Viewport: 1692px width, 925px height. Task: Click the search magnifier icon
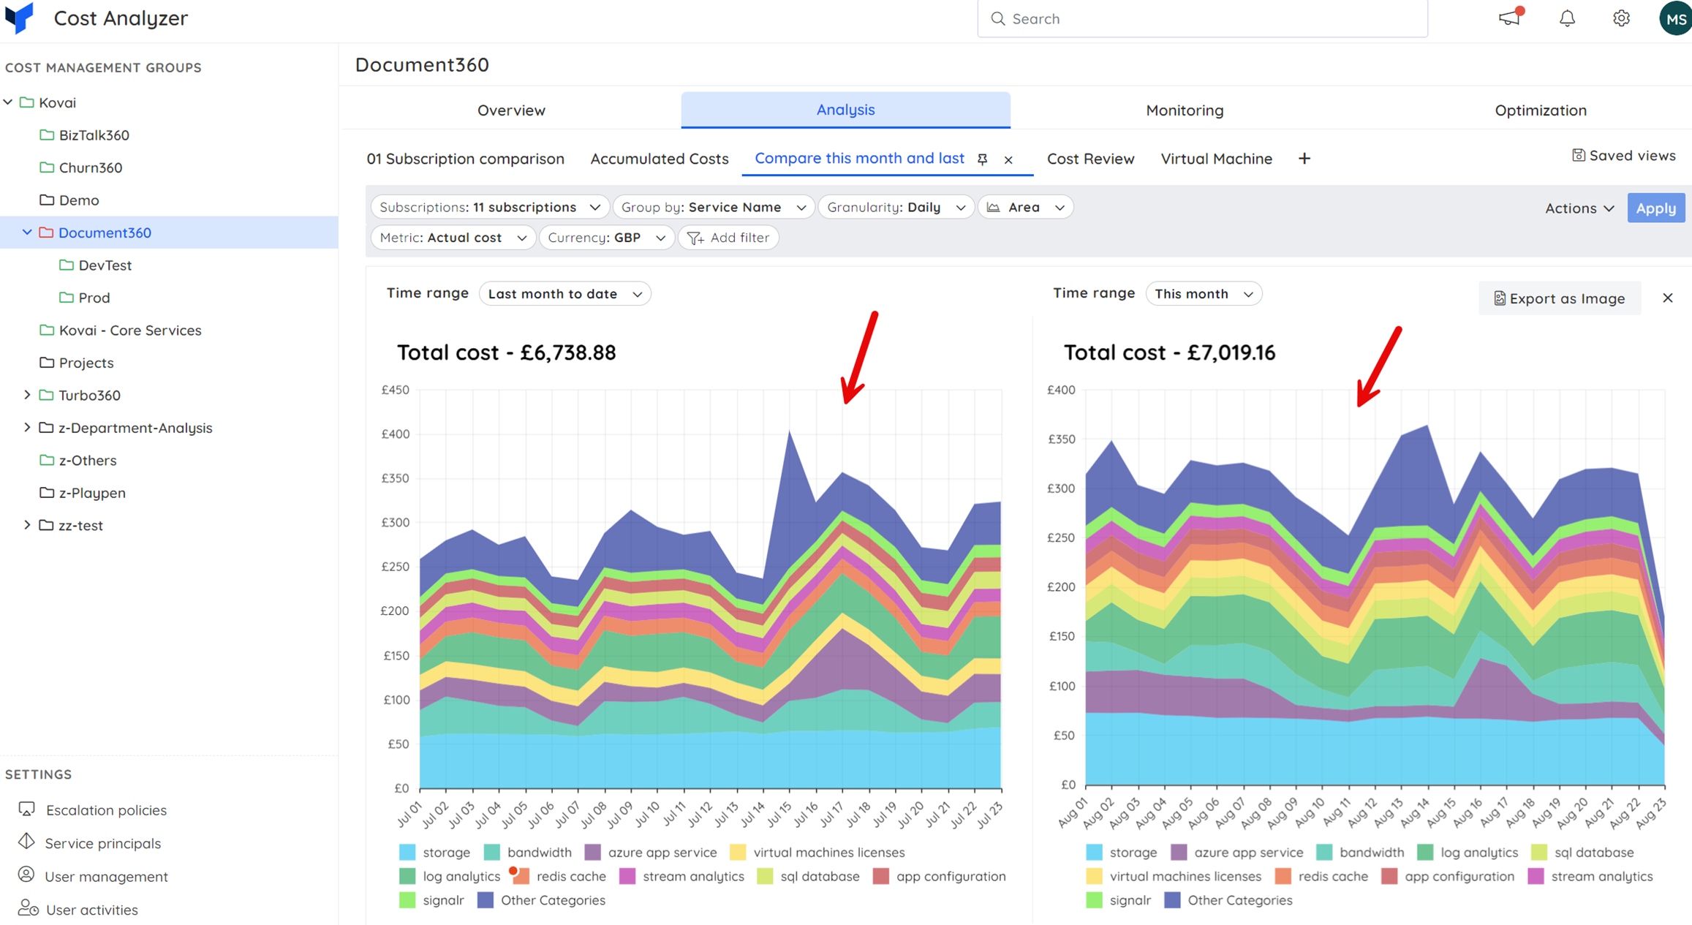(x=998, y=18)
